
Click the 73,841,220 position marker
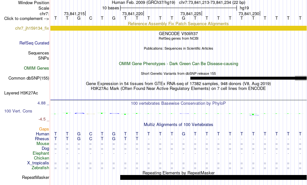tap(132, 14)
